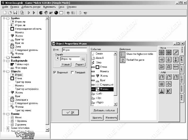Open Global Game Settings toolbar icon
Image resolution: width=188 pixels, height=140 pixels.
[73, 12]
